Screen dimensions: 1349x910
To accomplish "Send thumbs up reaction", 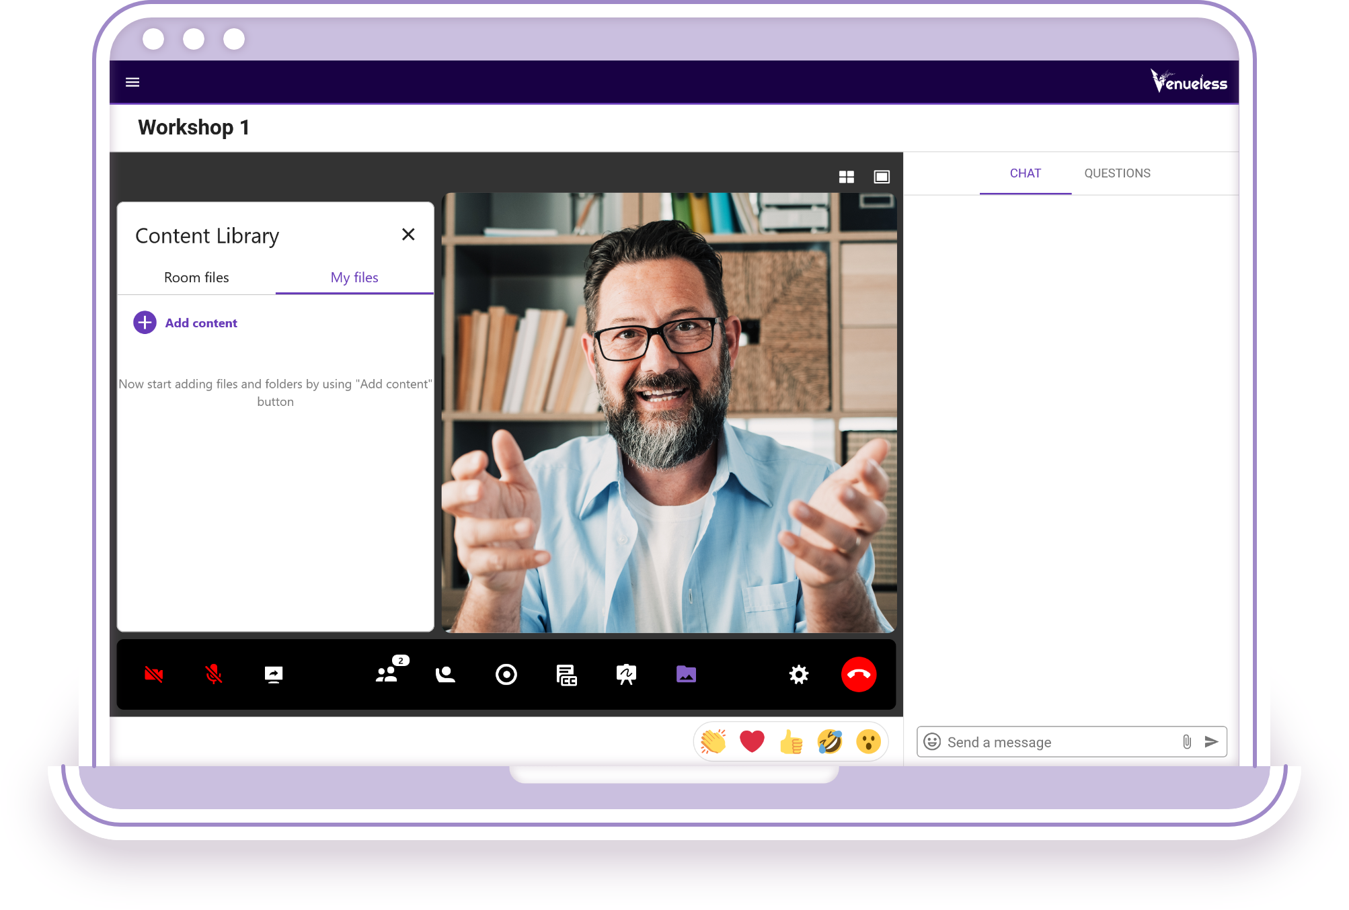I will 792,742.
